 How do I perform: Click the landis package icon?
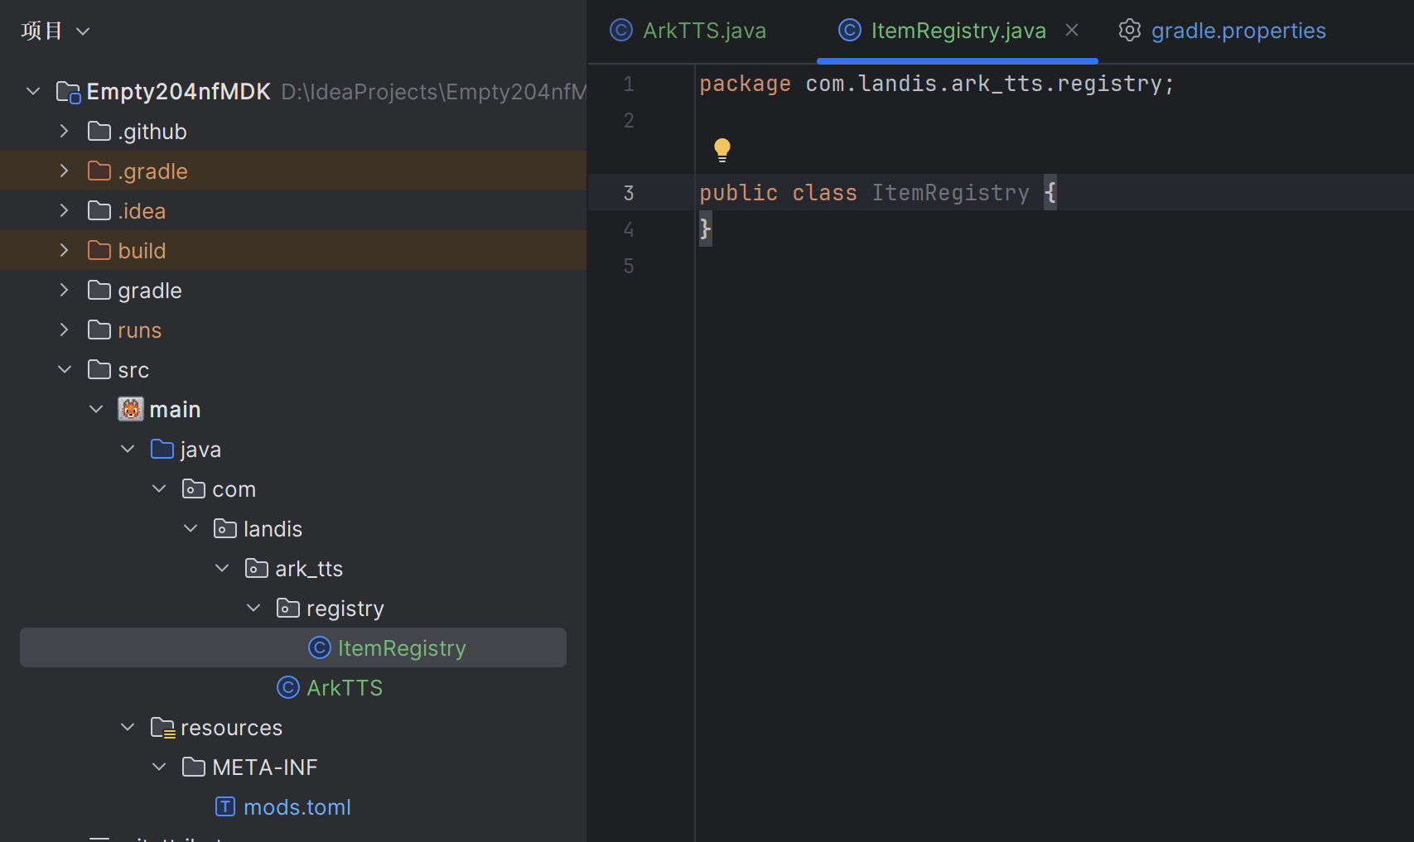225,528
